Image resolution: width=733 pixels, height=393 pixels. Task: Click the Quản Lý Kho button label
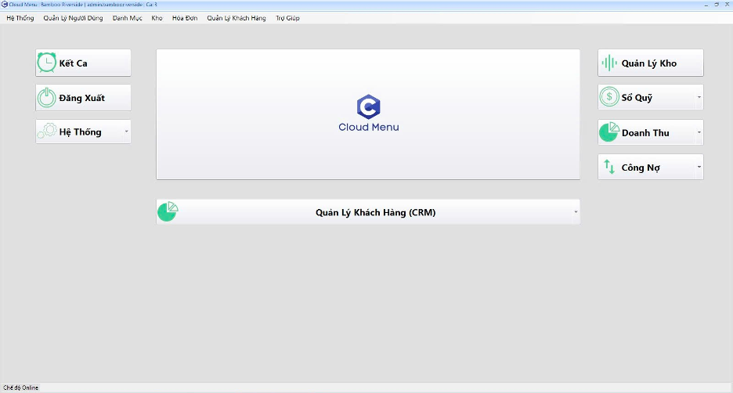(649, 63)
